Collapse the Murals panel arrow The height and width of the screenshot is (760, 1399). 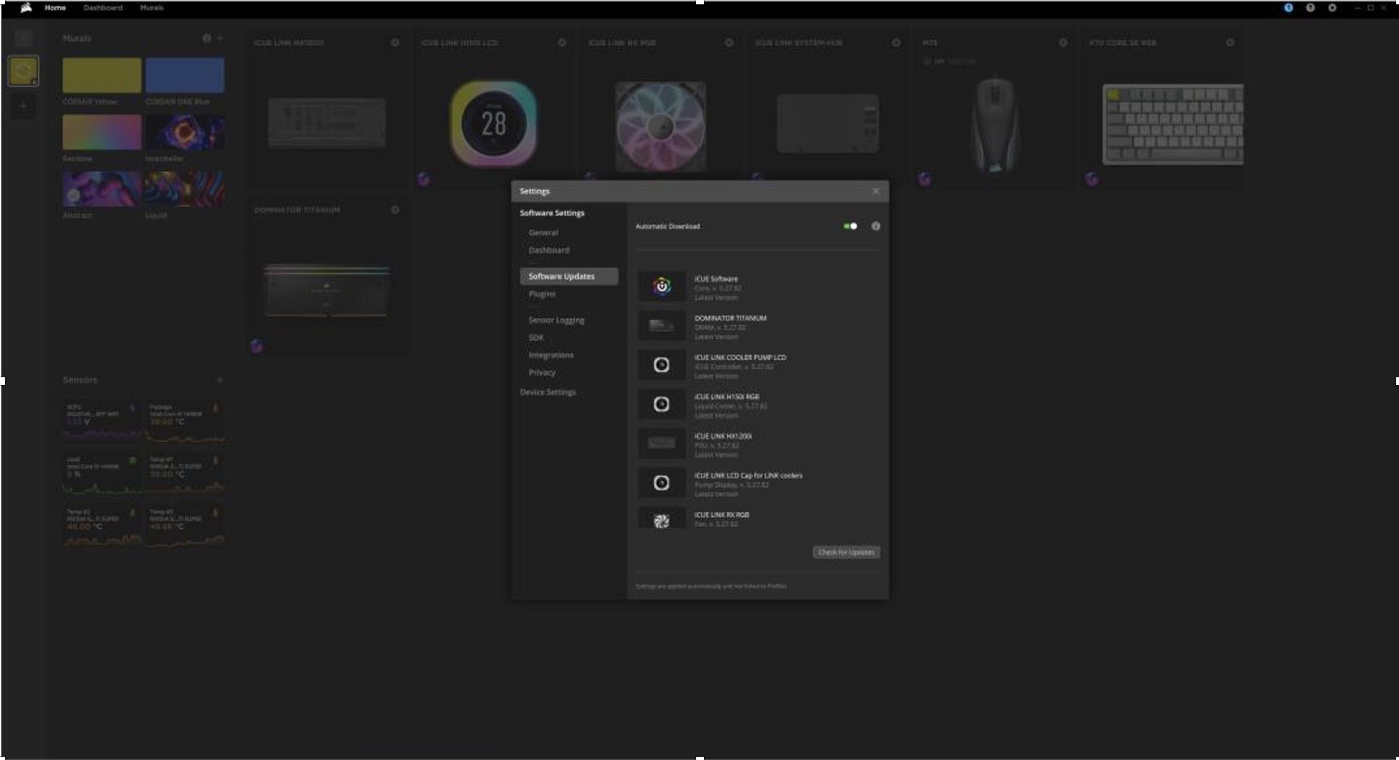click(220, 38)
